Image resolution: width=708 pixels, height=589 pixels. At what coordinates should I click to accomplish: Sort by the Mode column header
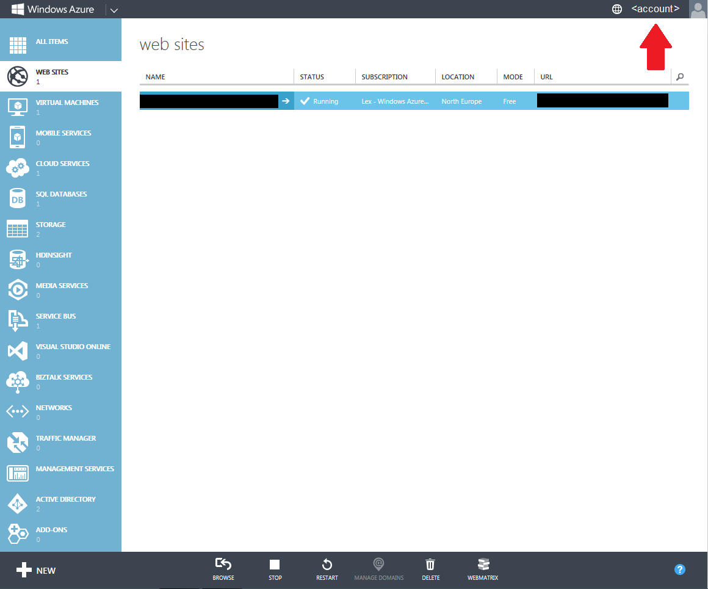513,77
